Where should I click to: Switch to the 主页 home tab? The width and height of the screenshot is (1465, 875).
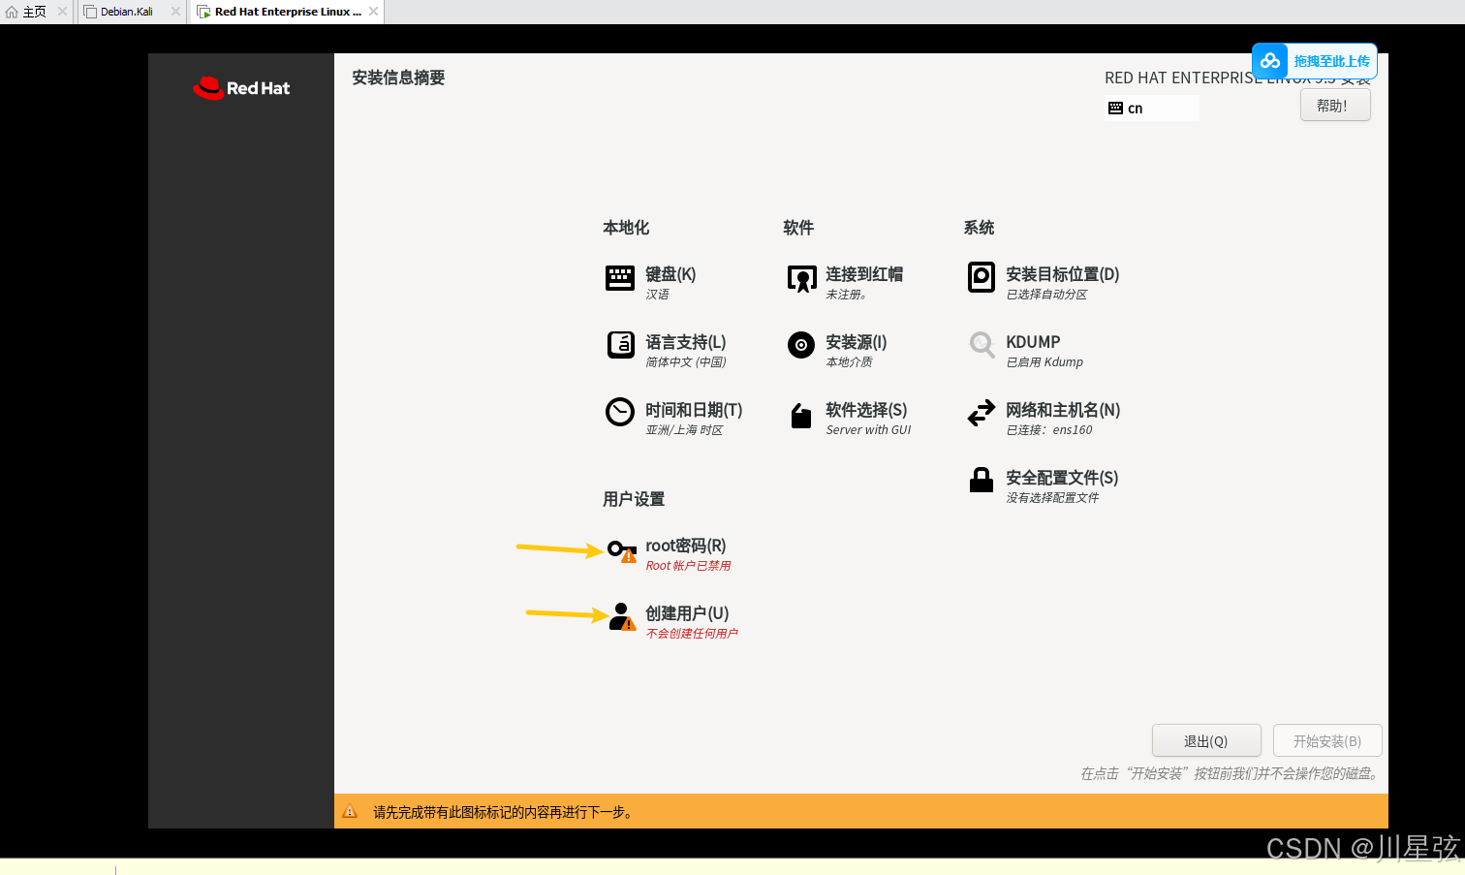tap(35, 12)
